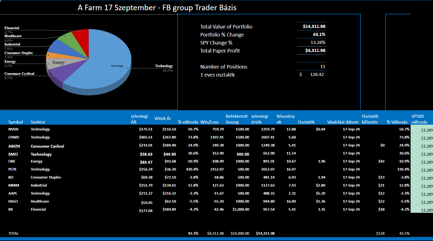Click the $4,311.98 value beside Total Paper Profit
Screen dimensions: 433x241
pos(315,51)
